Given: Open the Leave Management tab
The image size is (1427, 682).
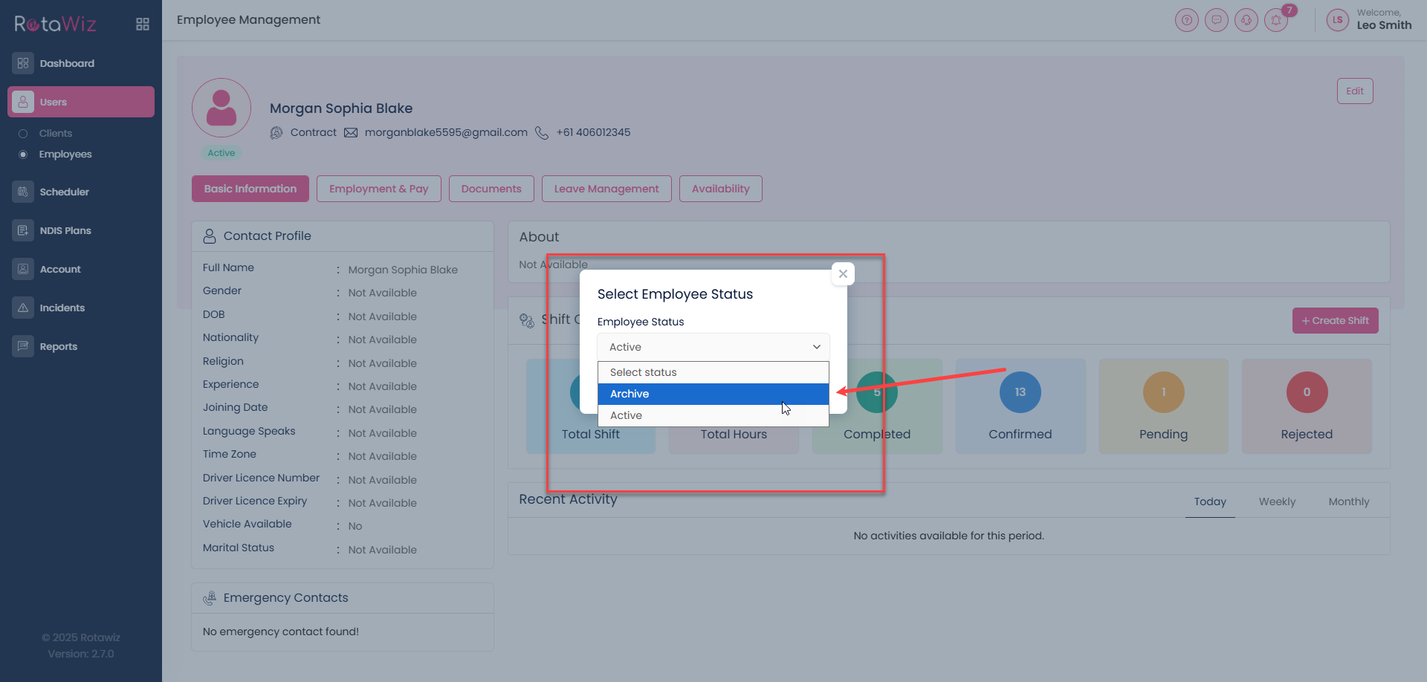Looking at the screenshot, I should point(606,189).
